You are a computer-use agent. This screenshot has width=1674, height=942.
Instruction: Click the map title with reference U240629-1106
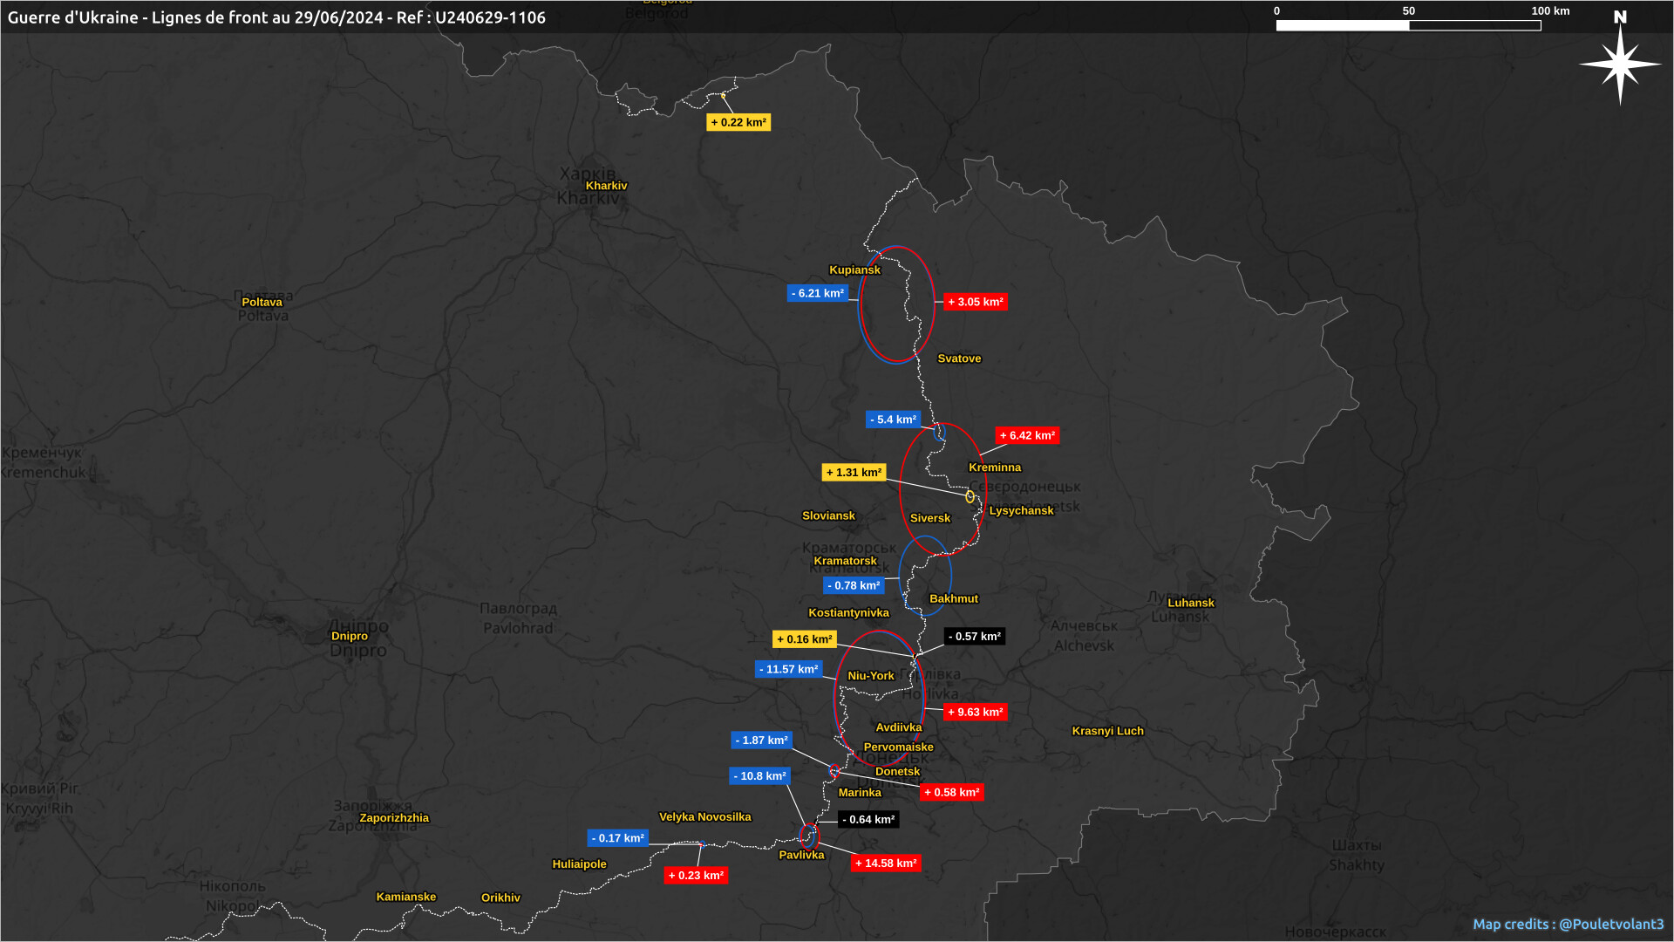point(276,17)
